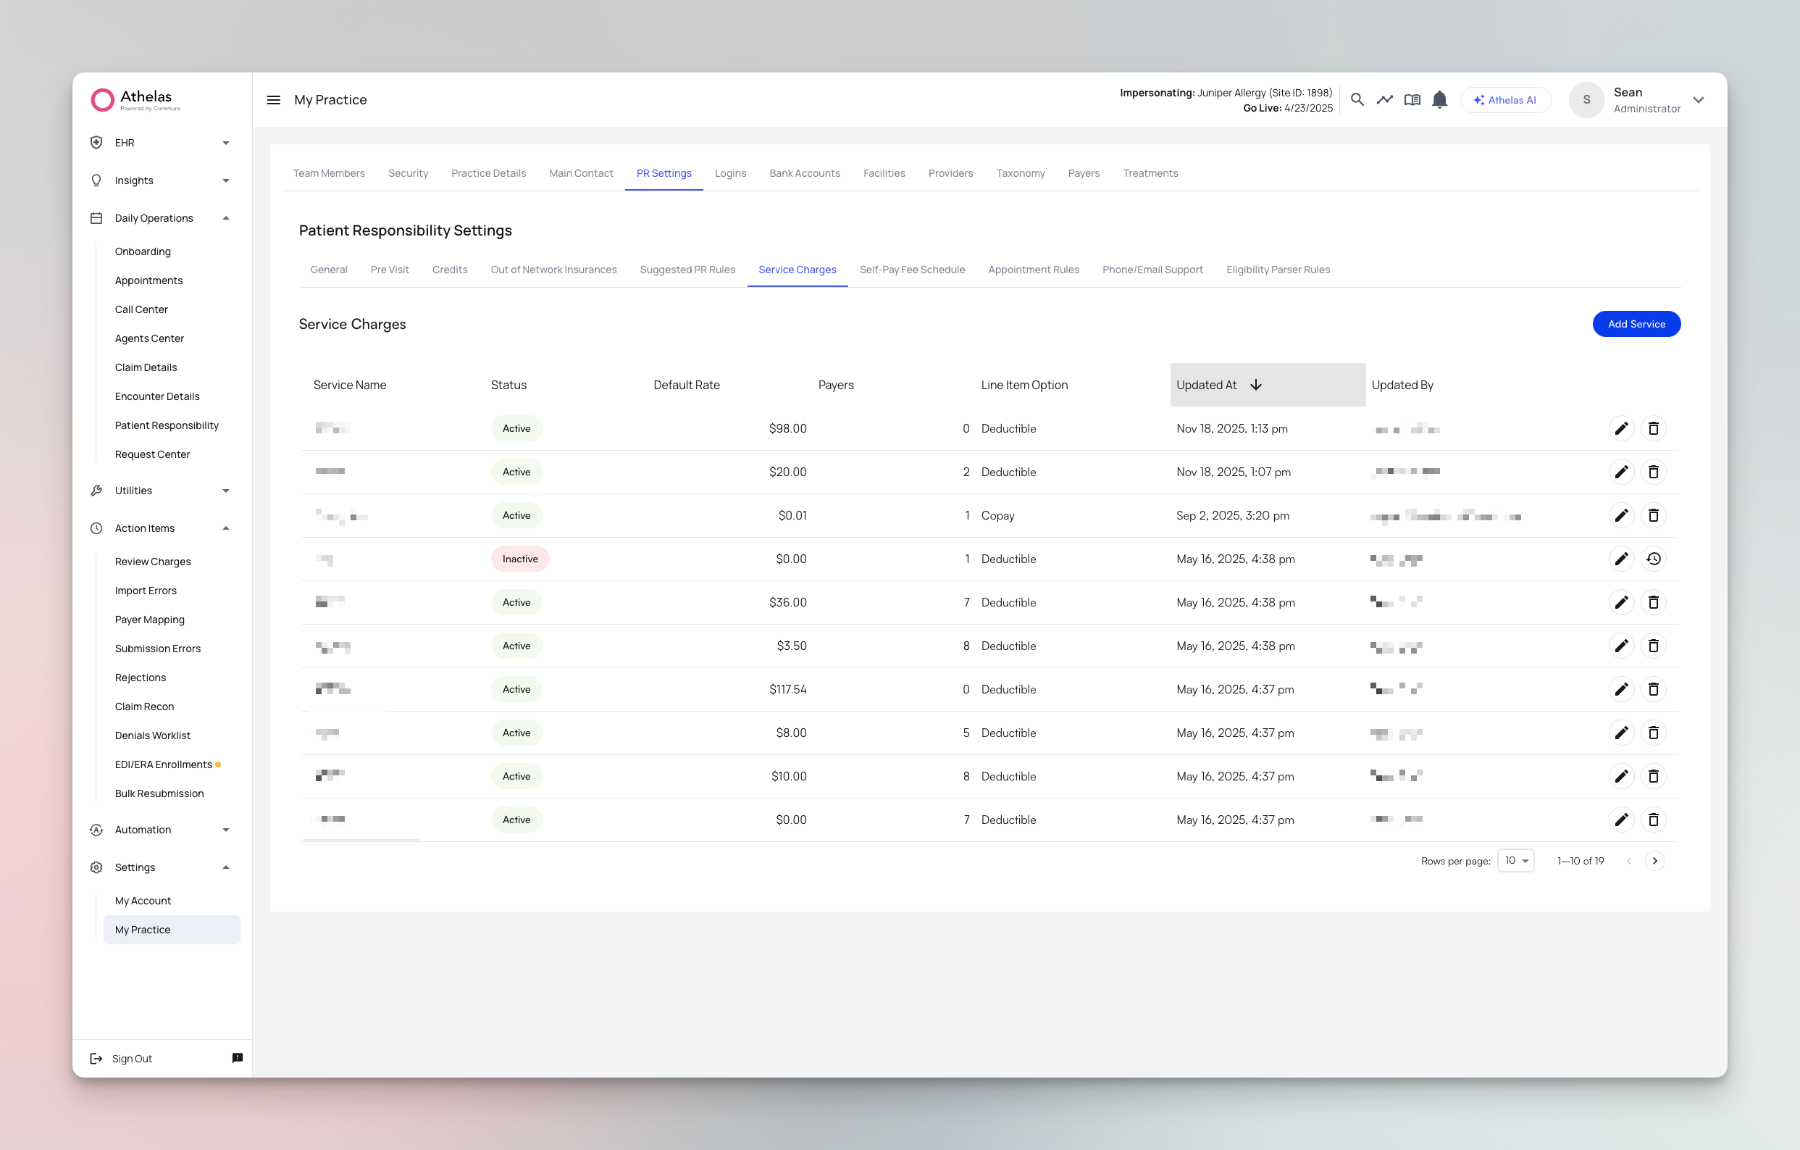Image resolution: width=1800 pixels, height=1150 pixels.
Task: Click the Add Service button
Action: (x=1636, y=324)
